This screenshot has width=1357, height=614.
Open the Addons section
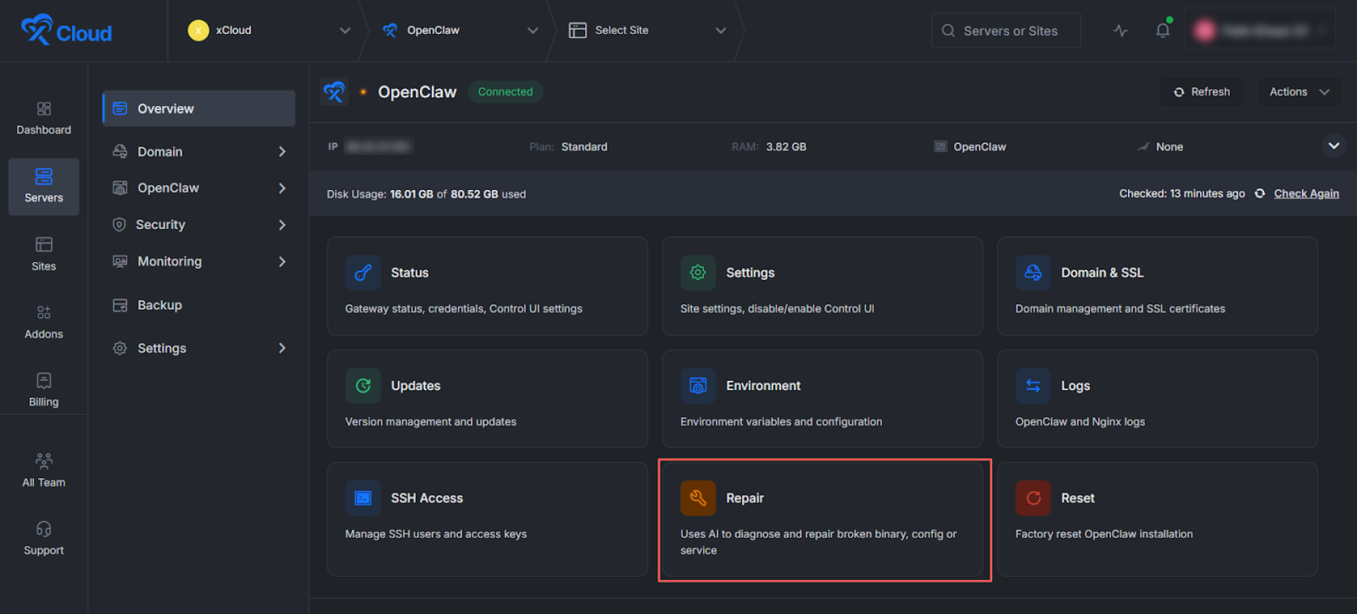click(44, 322)
